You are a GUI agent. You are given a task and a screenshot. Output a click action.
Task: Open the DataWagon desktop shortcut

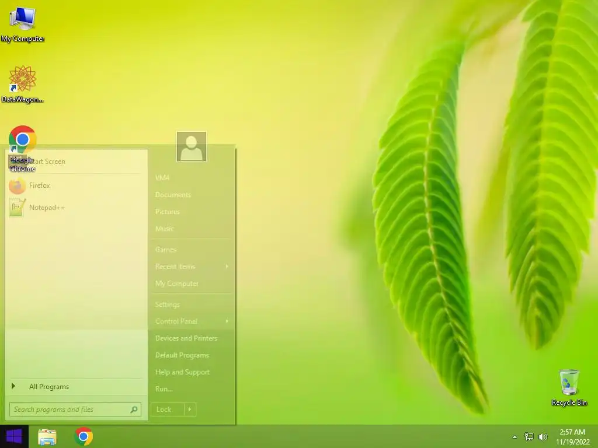[23, 84]
